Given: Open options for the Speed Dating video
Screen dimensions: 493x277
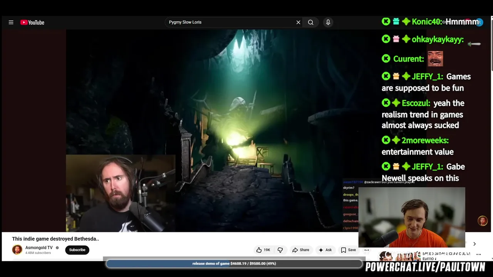Looking at the screenshot, I should tap(479, 254).
